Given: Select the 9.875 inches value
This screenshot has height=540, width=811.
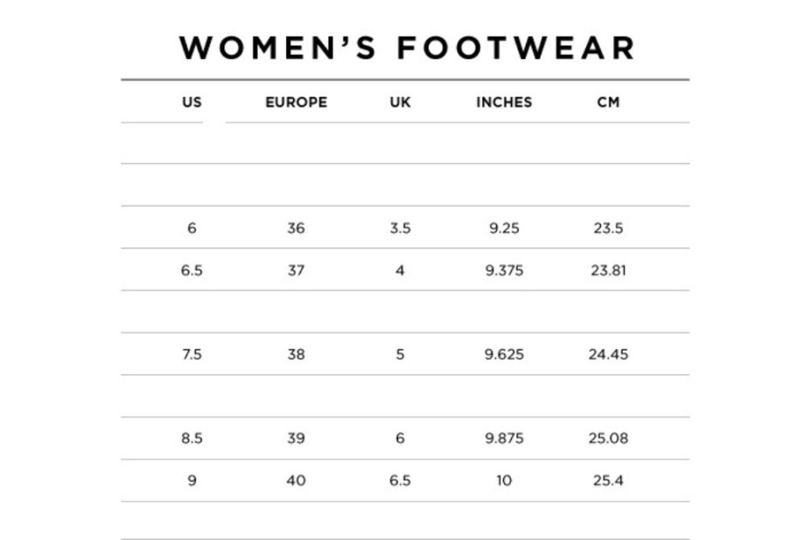Looking at the screenshot, I should coord(504,438).
